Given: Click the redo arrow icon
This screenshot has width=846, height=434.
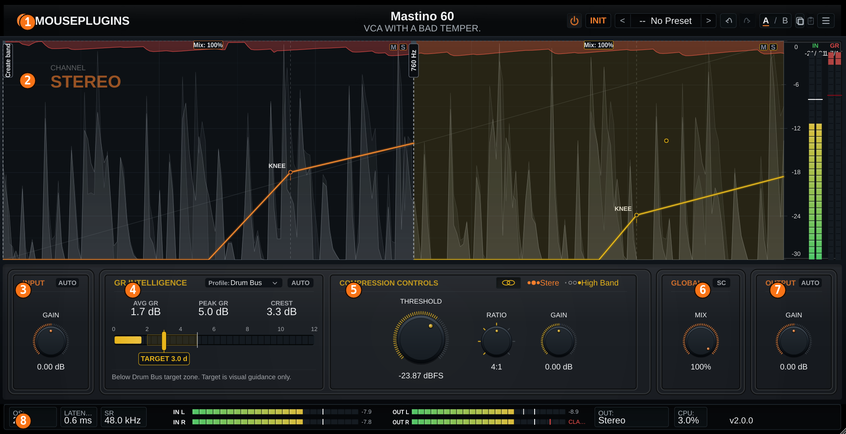Looking at the screenshot, I should coord(747,21).
